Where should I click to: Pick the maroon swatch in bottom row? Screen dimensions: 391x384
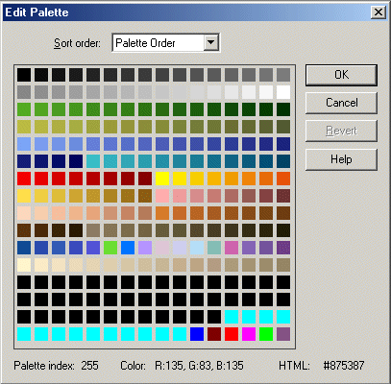(214, 334)
